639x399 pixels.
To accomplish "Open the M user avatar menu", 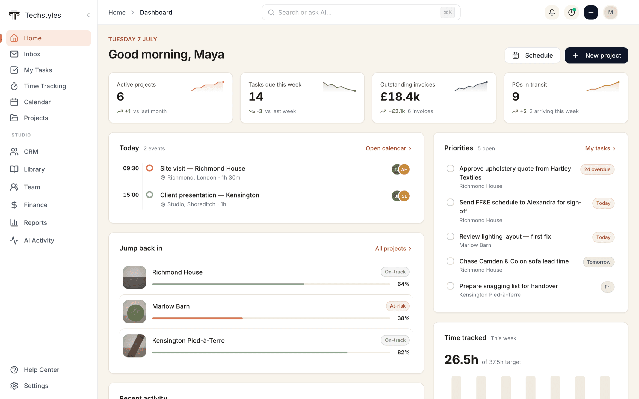I will 610,12.
